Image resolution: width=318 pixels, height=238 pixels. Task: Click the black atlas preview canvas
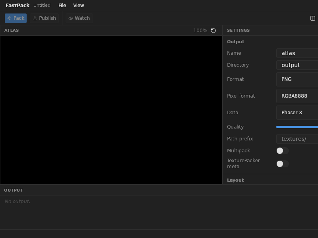(111, 110)
